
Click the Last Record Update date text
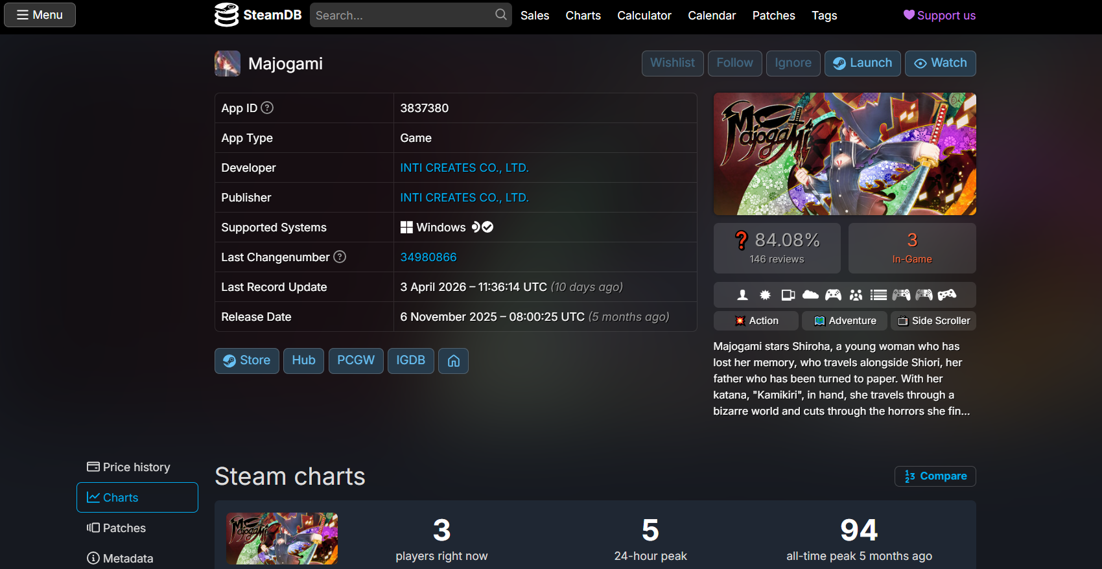[511, 287]
